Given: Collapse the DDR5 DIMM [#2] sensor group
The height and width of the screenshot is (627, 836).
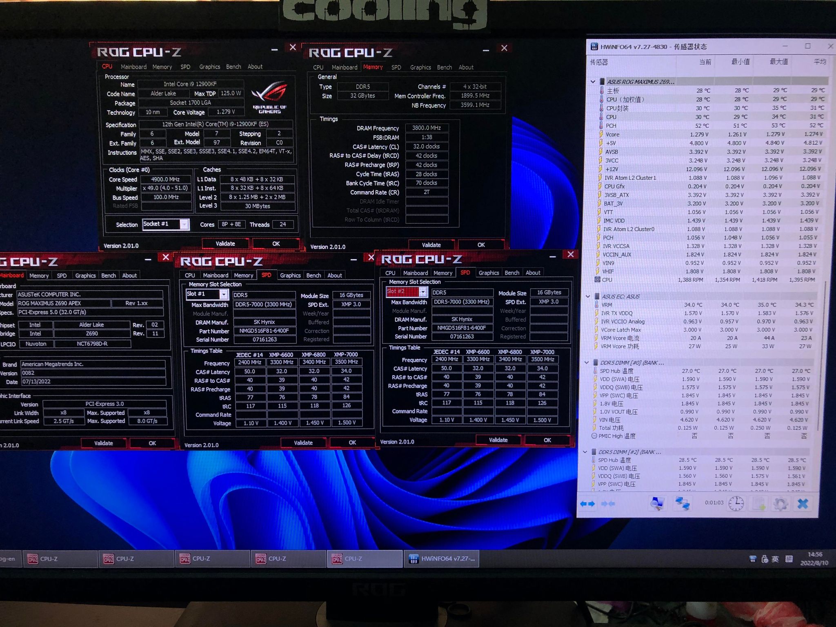Looking at the screenshot, I should [585, 452].
